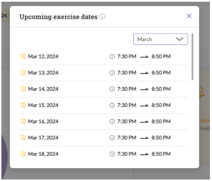This screenshot has width=212, height=181.
Task: Click calendar icon beside Mar 18, 2024
Action: [23, 154]
